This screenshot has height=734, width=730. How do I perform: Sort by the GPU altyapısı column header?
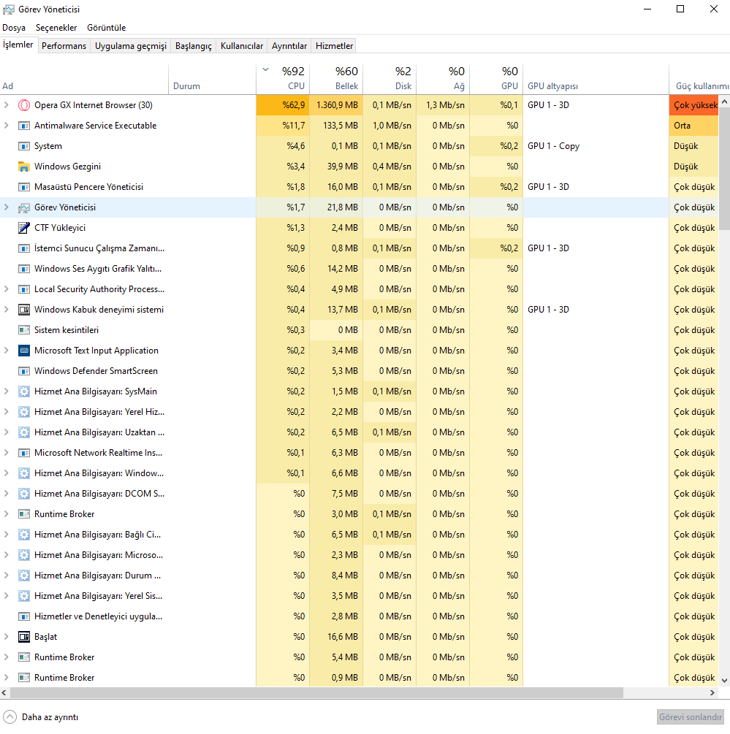[596, 79]
